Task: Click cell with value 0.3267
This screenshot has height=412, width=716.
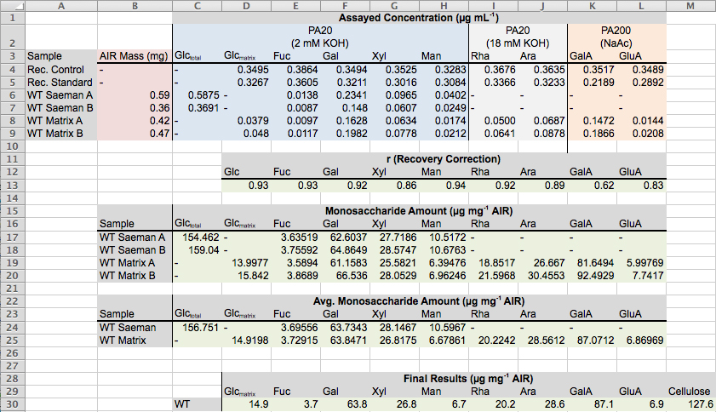Action: click(247, 83)
